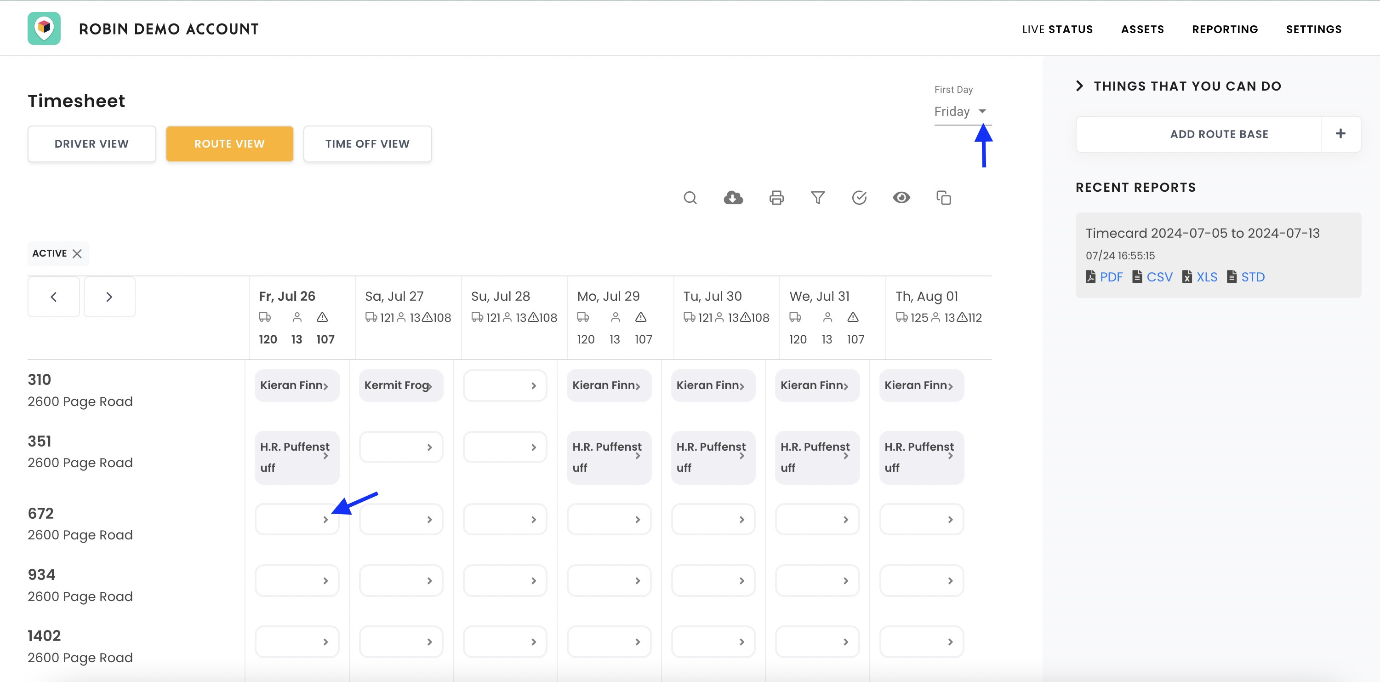Click the truck icon under Th, Aug 01

coord(901,317)
